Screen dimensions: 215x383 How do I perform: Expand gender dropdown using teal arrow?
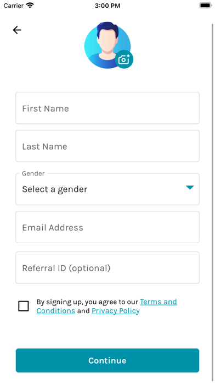pyautogui.click(x=190, y=187)
